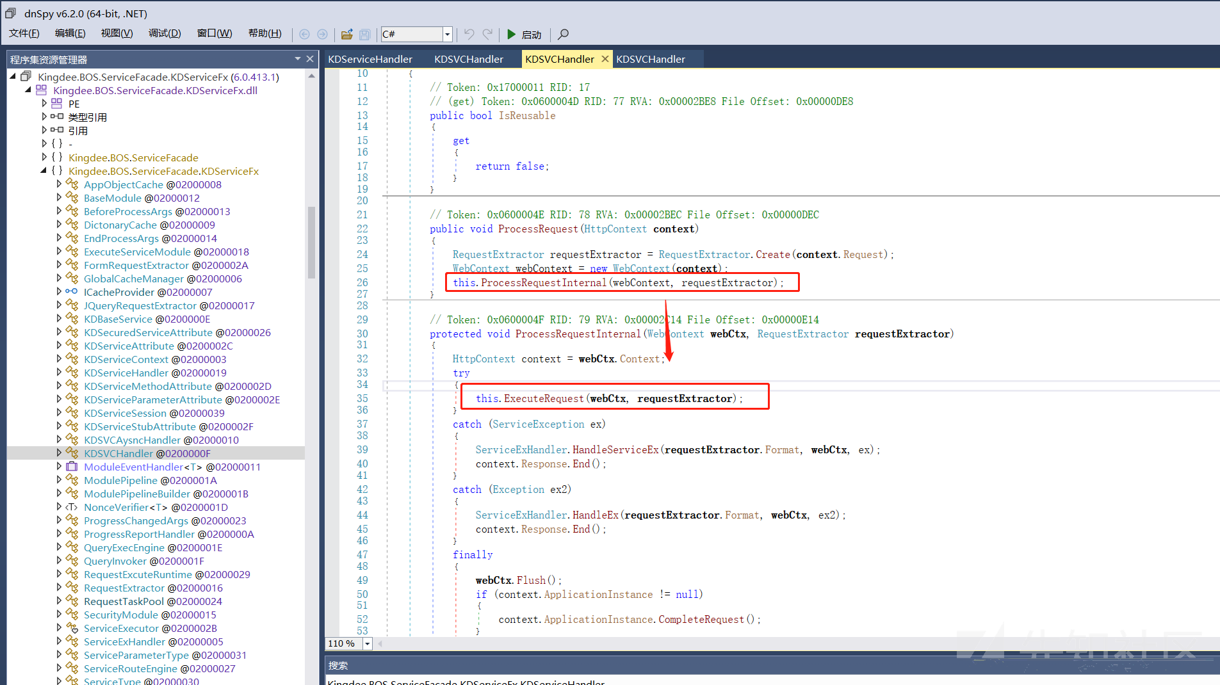
Task: Open the C# language dropdown
Action: tap(448, 34)
